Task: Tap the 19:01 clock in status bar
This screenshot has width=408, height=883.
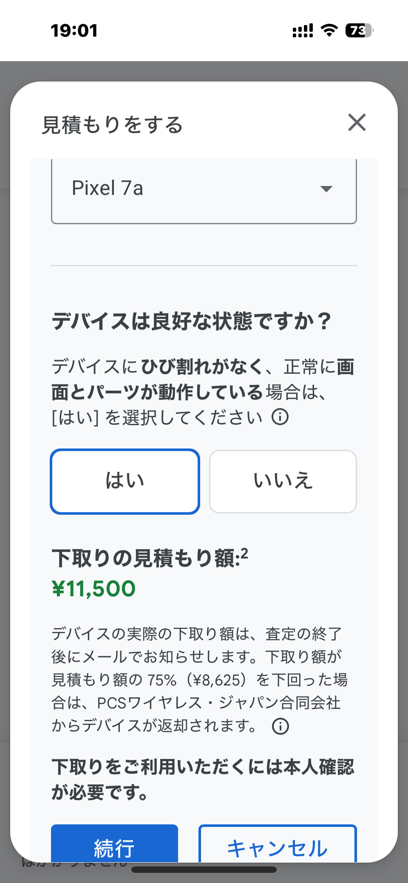Action: (x=74, y=31)
